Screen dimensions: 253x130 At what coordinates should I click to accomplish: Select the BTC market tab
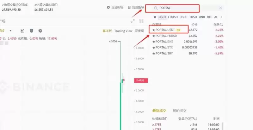209,17
